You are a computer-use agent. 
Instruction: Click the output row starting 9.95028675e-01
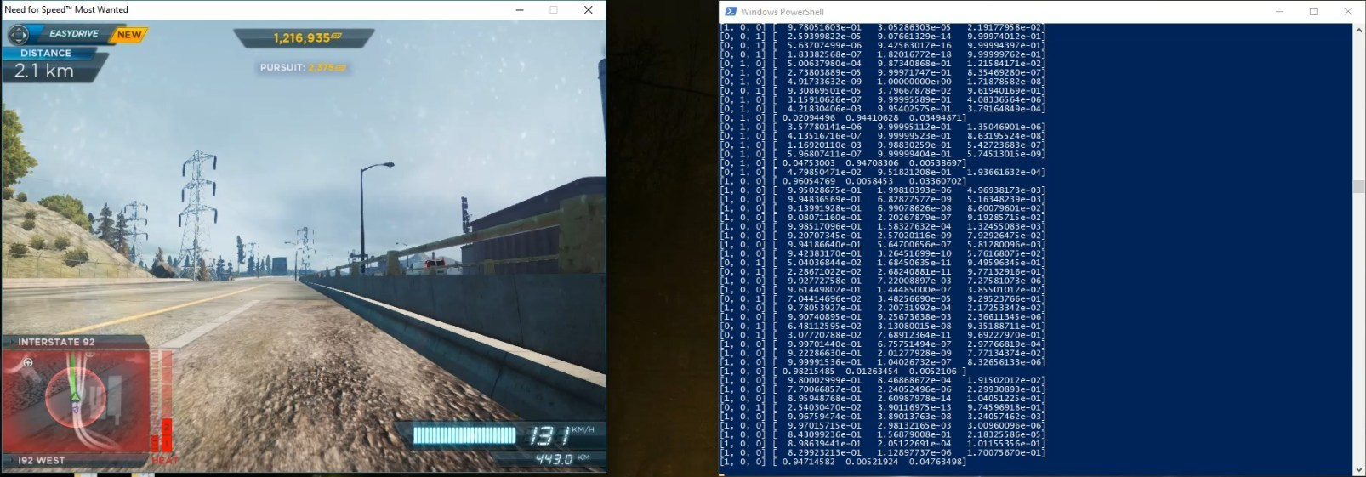coord(883,190)
